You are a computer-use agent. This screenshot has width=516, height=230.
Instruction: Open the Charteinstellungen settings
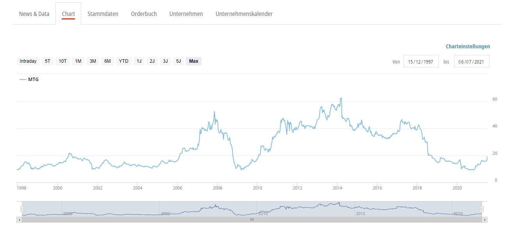tap(468, 46)
